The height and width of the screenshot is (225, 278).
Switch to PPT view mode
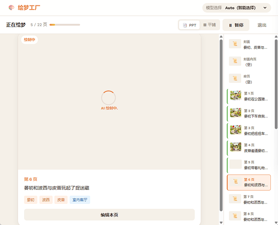coord(189,25)
